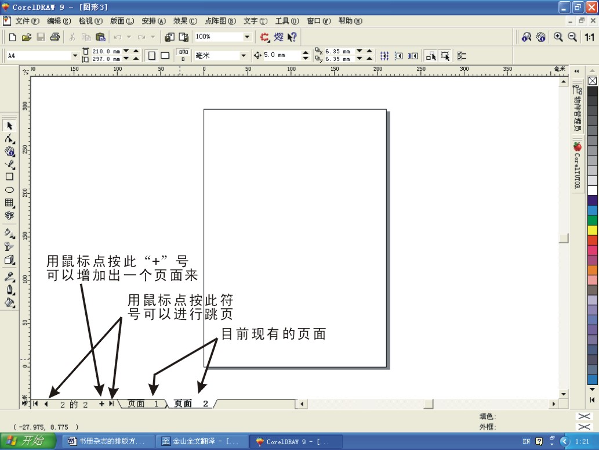Go to previous page arrow button
The width and height of the screenshot is (599, 450).
click(x=46, y=404)
